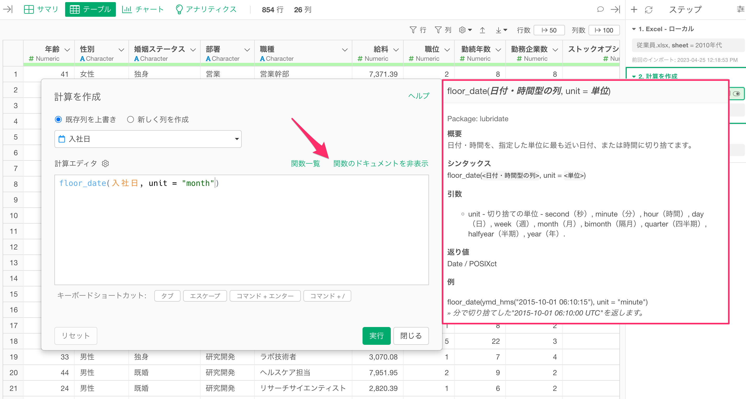The image size is (746, 399).
Task: Click cell リサーチサイエンティスト in row 21
Action: [303, 388]
